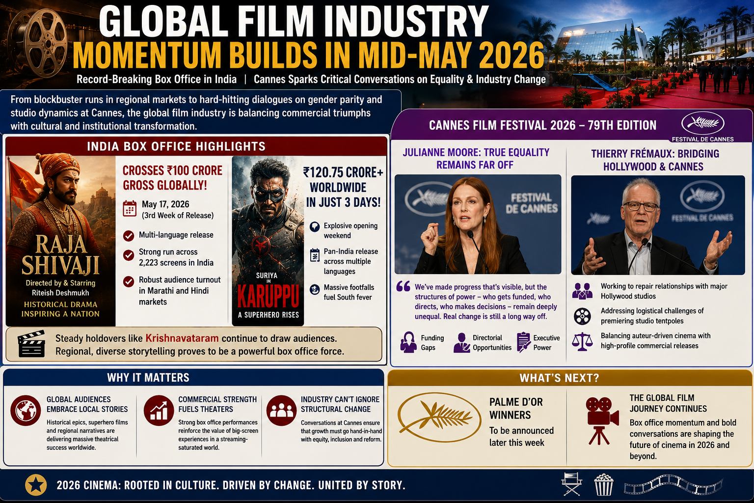Click the globe icon under Why It Matters
This screenshot has width=754, height=503.
pyautogui.click(x=26, y=410)
